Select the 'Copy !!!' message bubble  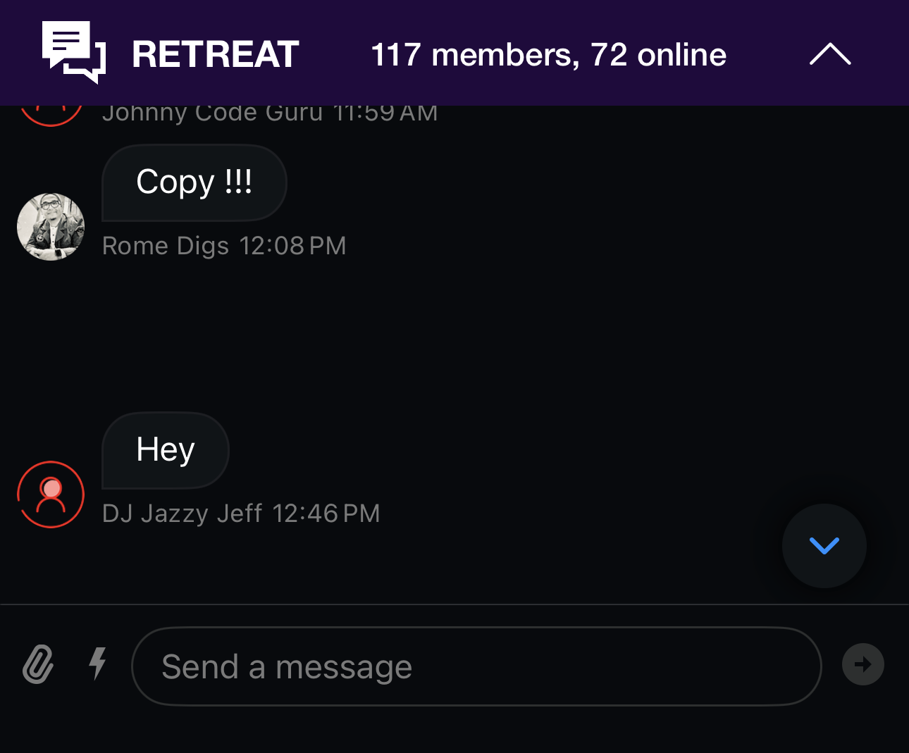coord(194,182)
